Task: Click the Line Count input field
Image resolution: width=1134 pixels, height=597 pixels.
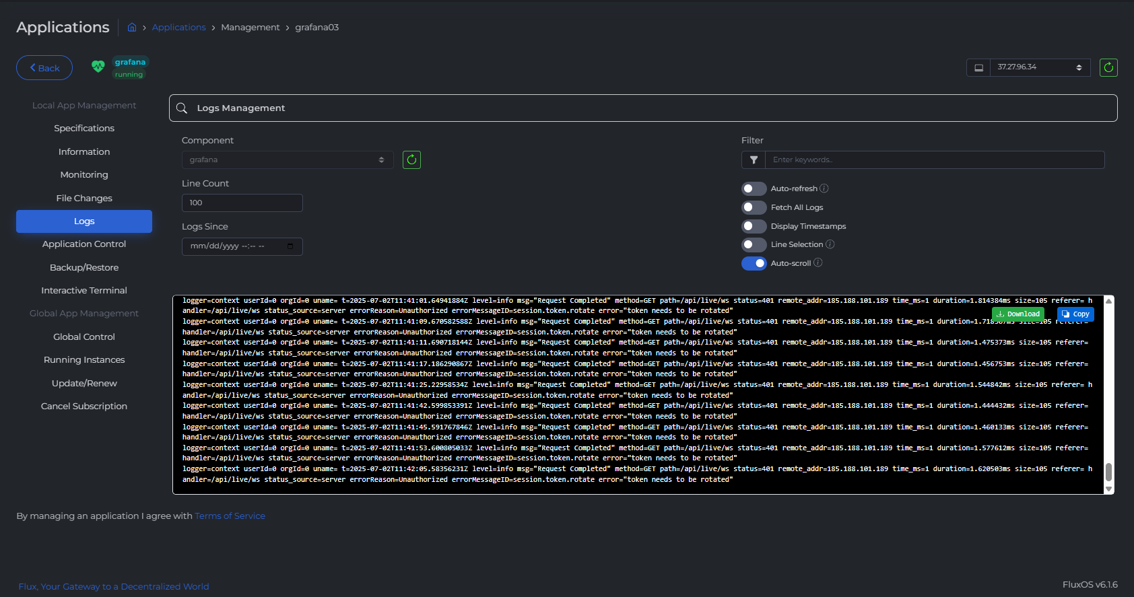Action: (x=242, y=203)
